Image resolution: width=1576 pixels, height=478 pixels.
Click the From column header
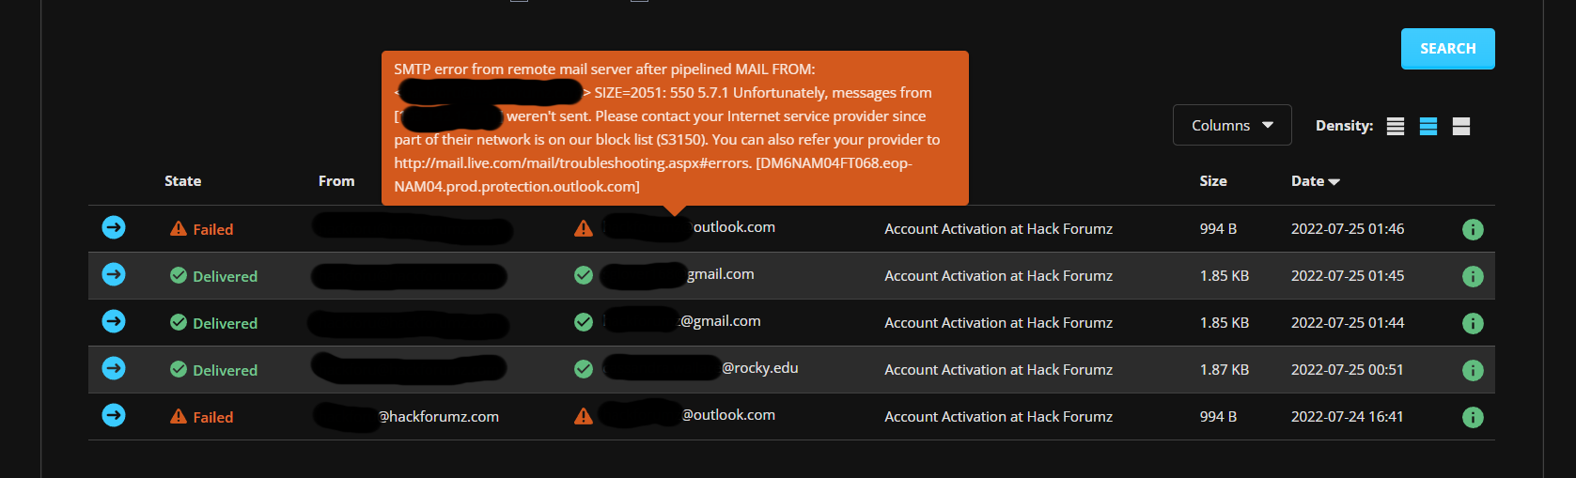tap(336, 181)
